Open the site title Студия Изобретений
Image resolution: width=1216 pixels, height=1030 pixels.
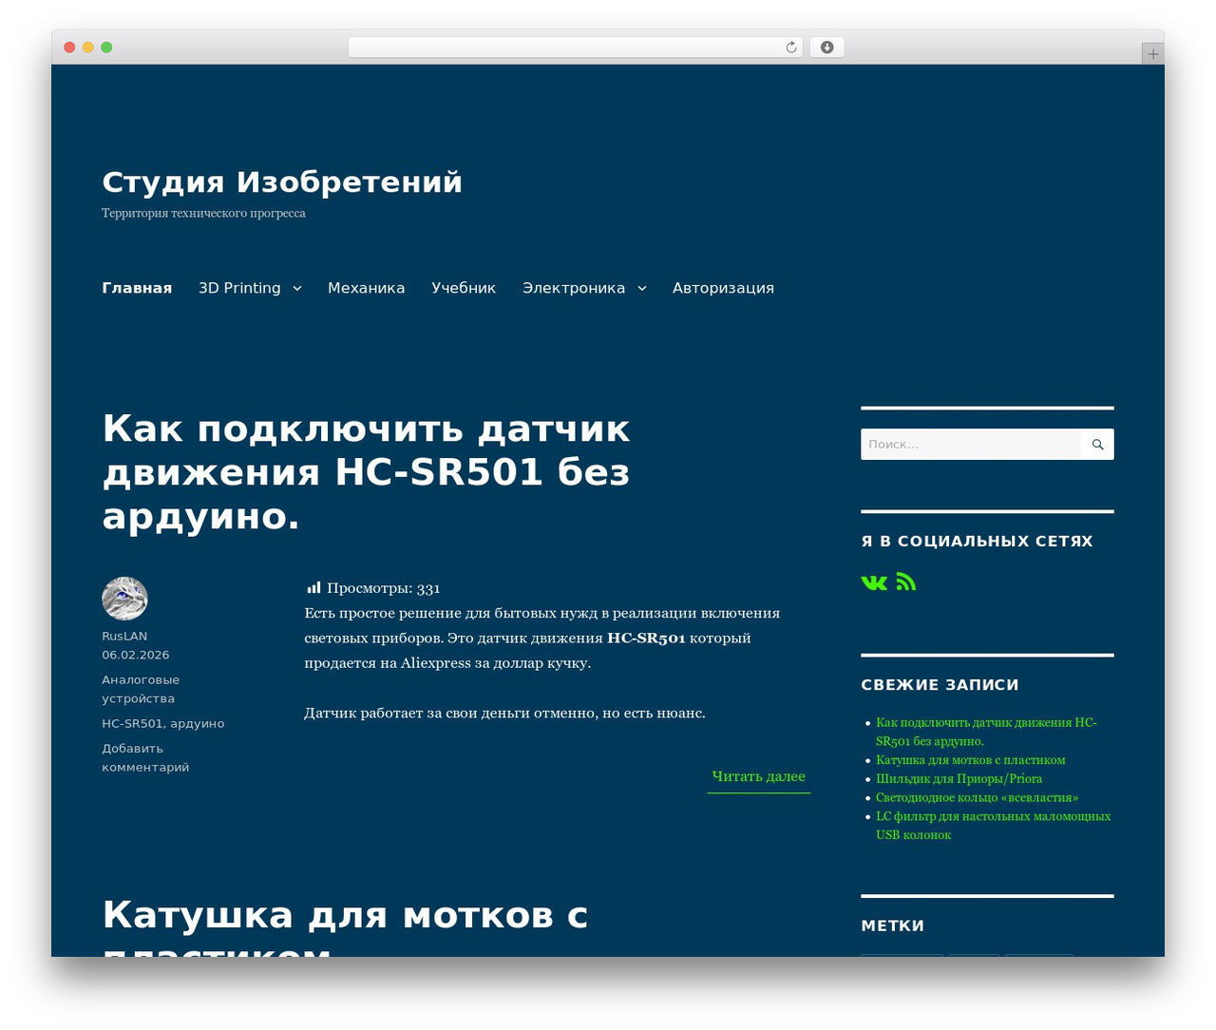point(282,181)
